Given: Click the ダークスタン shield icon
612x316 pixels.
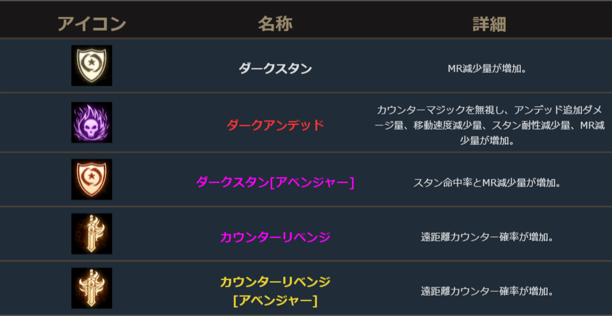Looking at the screenshot, I should pyautogui.click(x=91, y=65).
